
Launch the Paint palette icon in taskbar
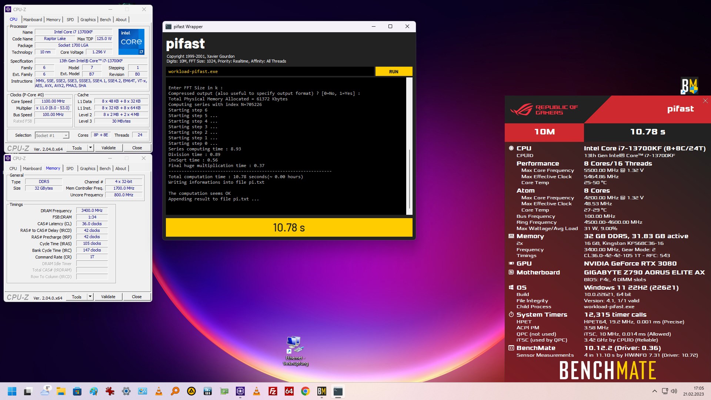(93, 391)
